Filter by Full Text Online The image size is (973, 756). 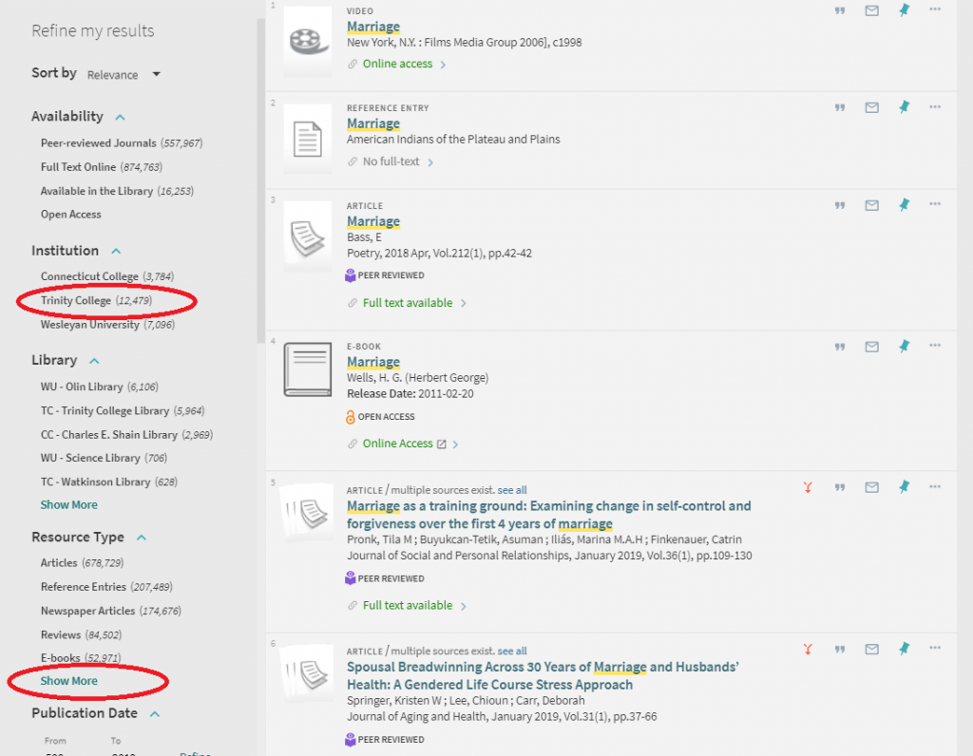tap(101, 167)
